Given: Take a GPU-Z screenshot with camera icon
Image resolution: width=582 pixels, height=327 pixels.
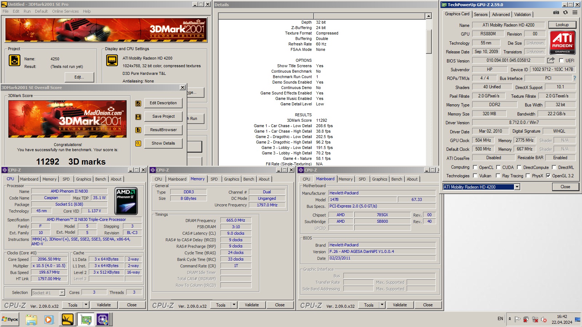Looking at the screenshot, I should click(x=556, y=12).
